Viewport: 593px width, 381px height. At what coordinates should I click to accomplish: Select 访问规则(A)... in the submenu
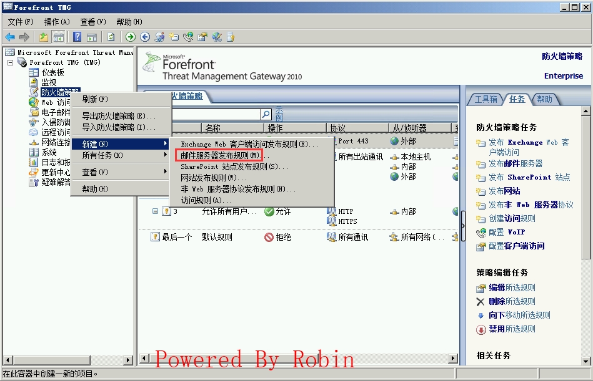coord(252,200)
